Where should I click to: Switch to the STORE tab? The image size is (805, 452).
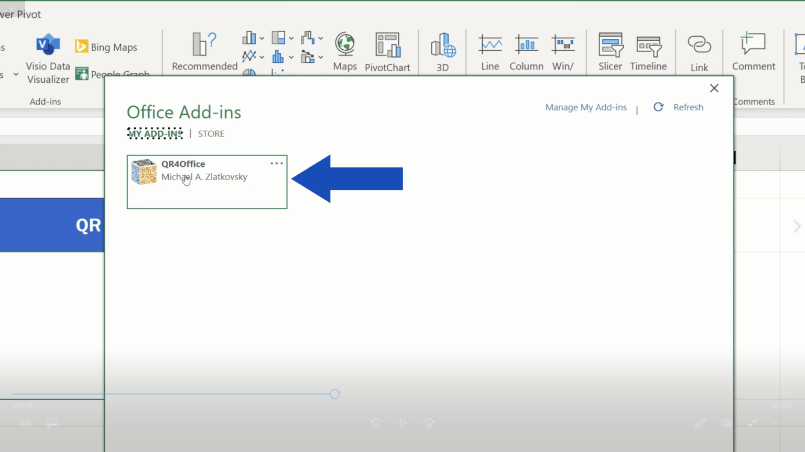click(x=211, y=134)
